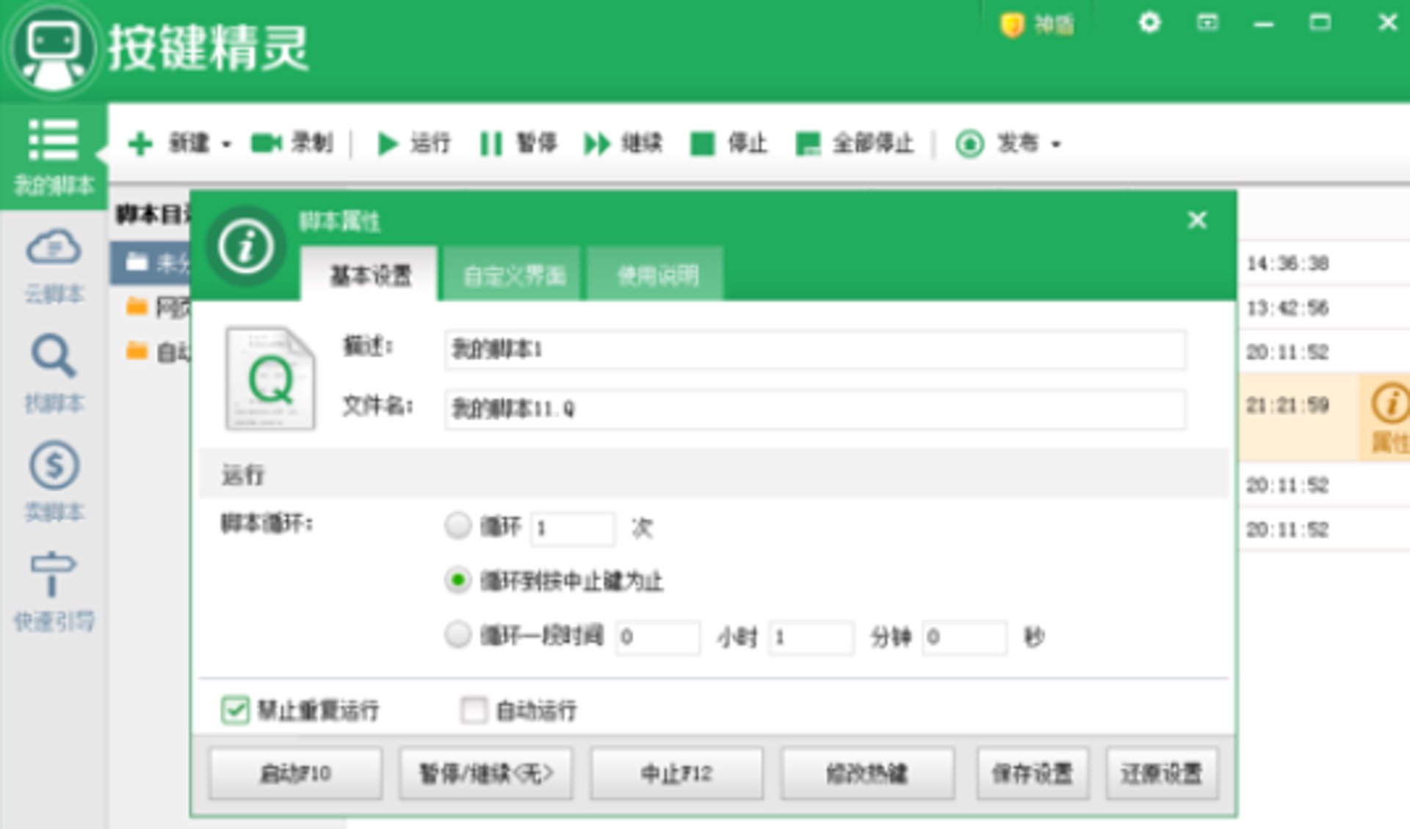Image resolution: width=1410 pixels, height=829 pixels.
Task: Click the title bar mini-mode icon
Action: 1207,23
